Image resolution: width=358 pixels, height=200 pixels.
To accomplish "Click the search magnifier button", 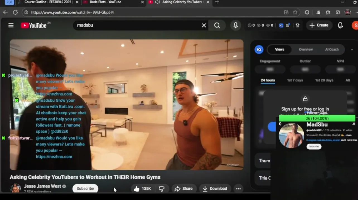I will [x=217, y=25].
